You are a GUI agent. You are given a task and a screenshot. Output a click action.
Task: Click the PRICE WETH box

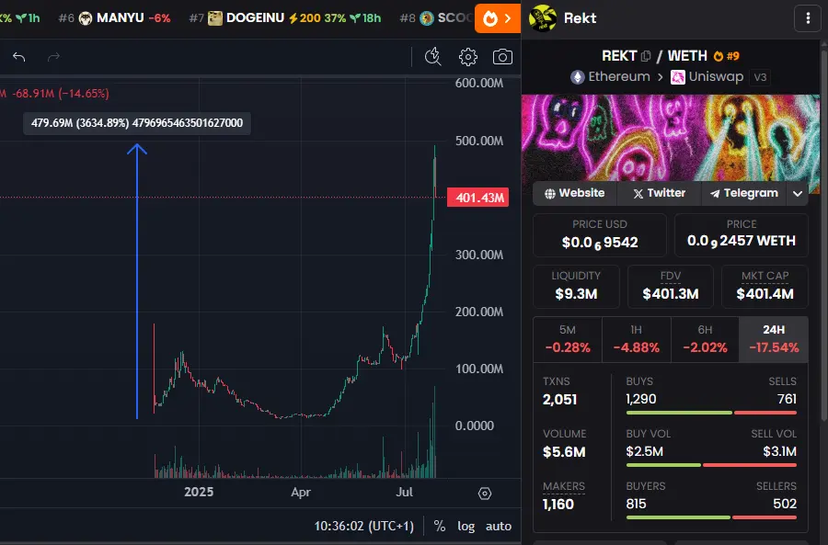[x=742, y=234]
